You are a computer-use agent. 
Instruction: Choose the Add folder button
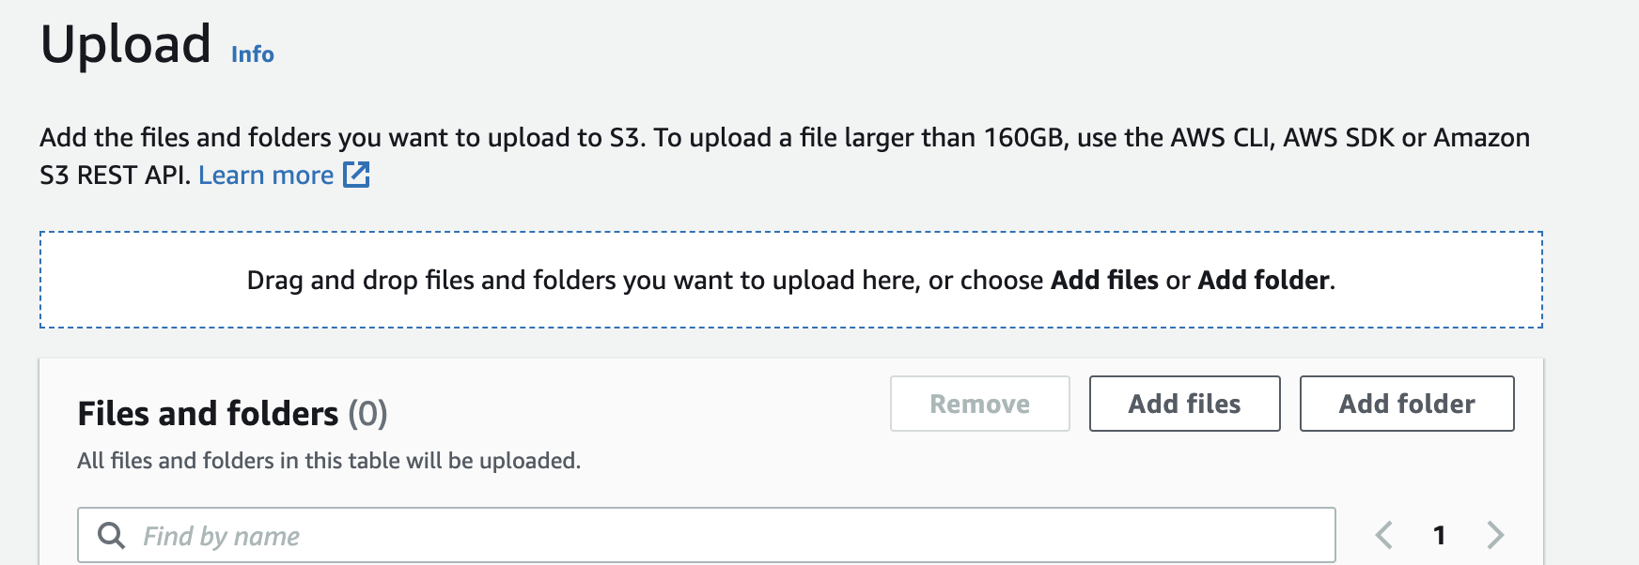pos(1406,404)
